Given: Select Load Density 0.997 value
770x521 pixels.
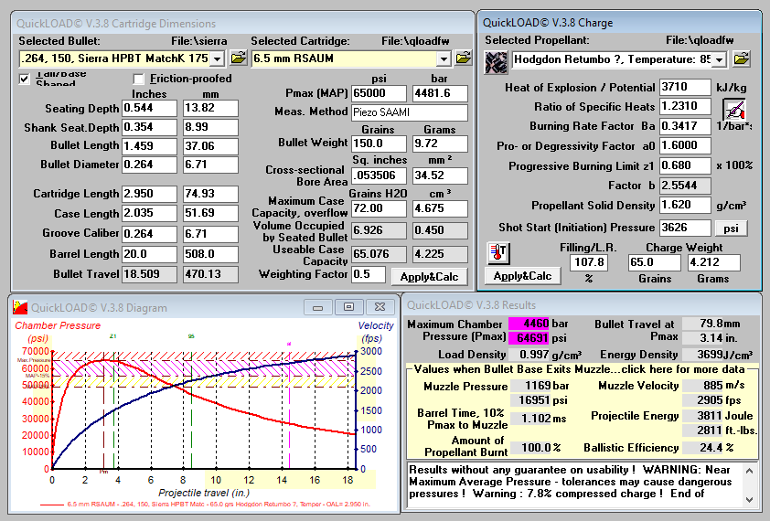Looking at the screenshot, I should click(x=529, y=355).
